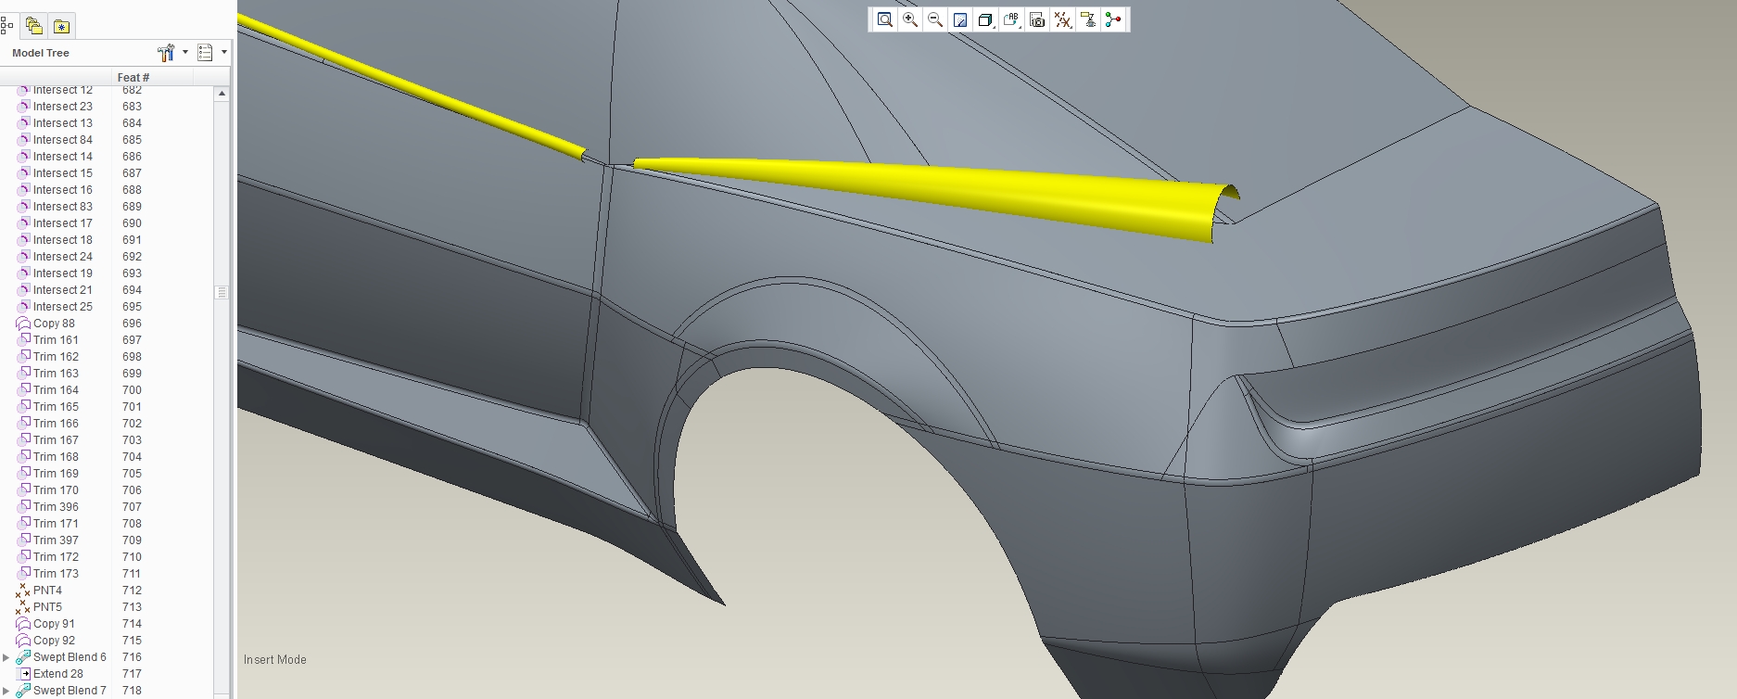Image resolution: width=1737 pixels, height=699 pixels.
Task: Click the Insert Mode indicator
Action: tap(275, 660)
